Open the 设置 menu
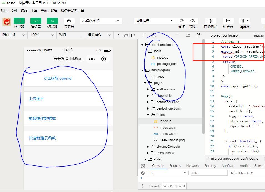The height and width of the screenshot is (192, 265). 54,11
